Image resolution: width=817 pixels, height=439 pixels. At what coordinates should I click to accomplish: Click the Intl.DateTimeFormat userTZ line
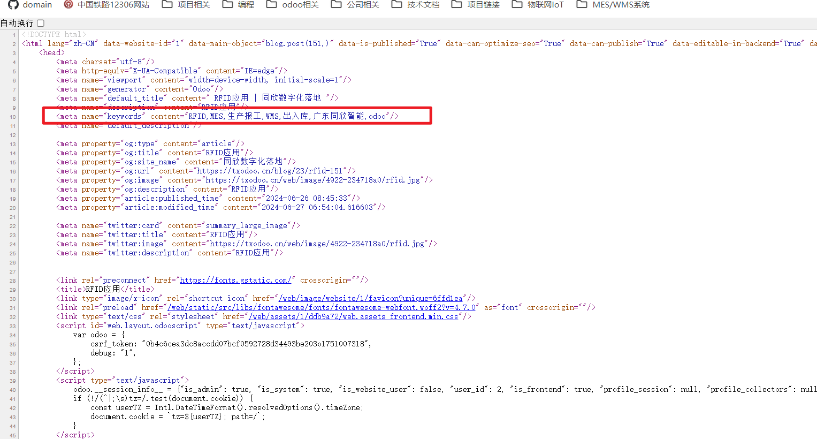tap(227, 407)
